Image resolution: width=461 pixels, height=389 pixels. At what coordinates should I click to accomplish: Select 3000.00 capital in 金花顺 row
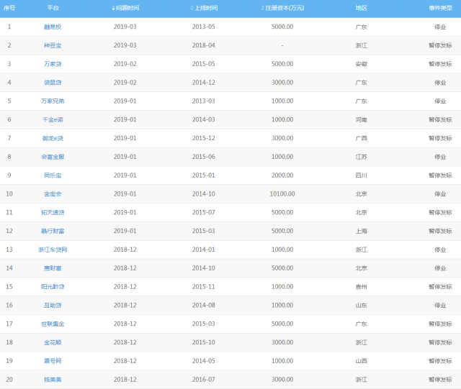(282, 342)
